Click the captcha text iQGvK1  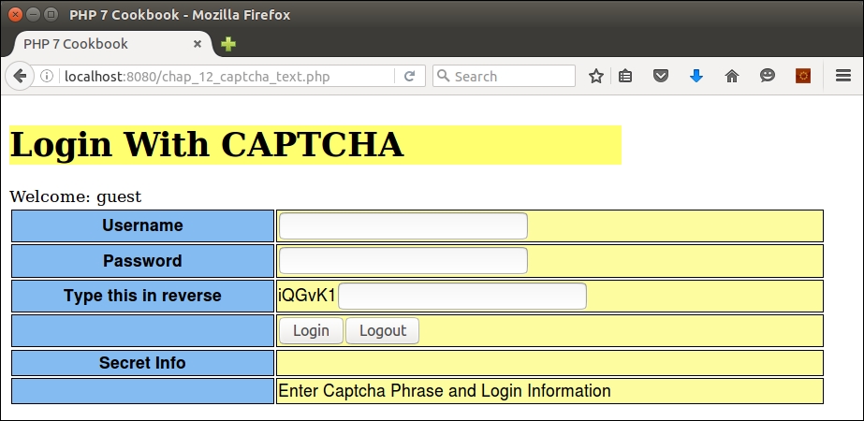(307, 296)
